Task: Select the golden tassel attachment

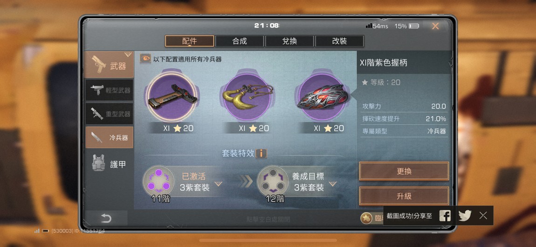Action: pyautogui.click(x=248, y=97)
